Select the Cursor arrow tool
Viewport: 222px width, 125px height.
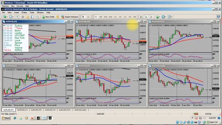83,17
